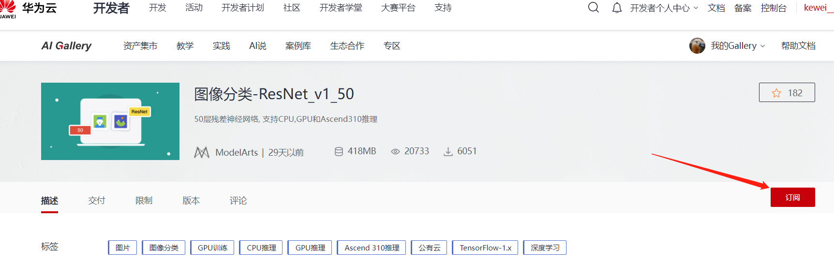The image size is (834, 278).
Task: Click the CPU推理 tag
Action: point(261,248)
